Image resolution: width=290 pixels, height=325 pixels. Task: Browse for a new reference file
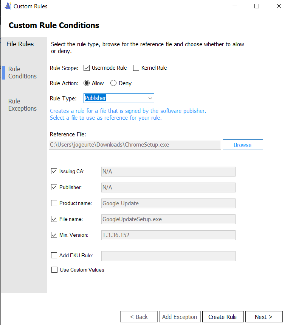[242, 145]
